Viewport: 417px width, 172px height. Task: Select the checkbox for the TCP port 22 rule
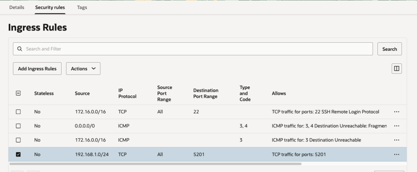[x=18, y=112]
